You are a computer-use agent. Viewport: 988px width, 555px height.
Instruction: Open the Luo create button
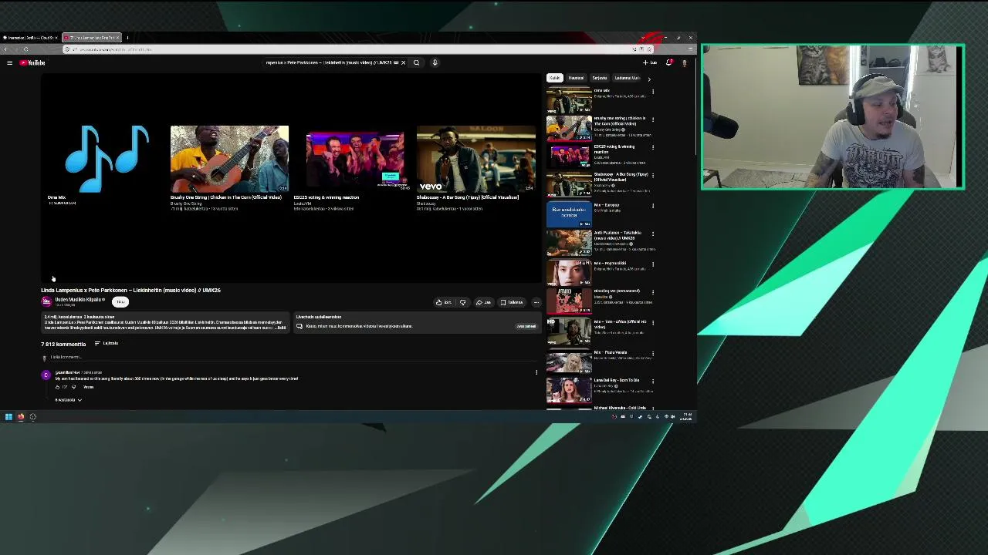(650, 62)
